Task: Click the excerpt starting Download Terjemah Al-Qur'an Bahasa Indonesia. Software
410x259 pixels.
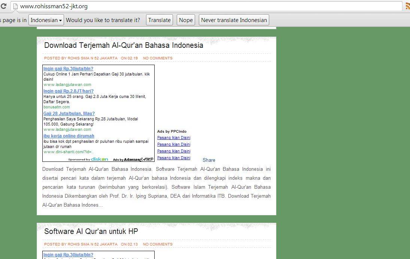Action: (157, 187)
